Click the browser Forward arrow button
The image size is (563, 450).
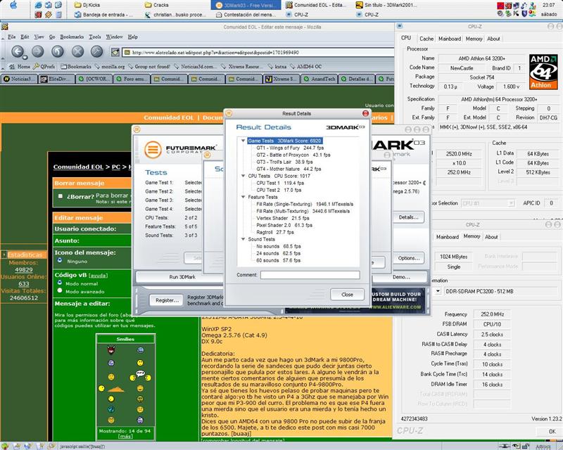[38, 51]
